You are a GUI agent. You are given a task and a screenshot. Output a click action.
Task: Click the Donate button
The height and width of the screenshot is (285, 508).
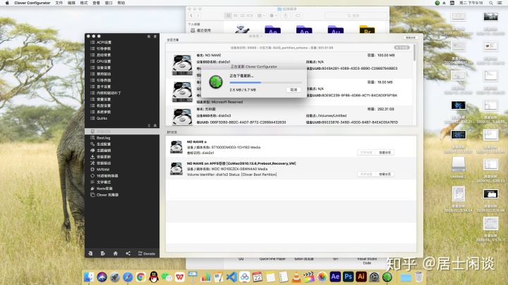coord(147,253)
